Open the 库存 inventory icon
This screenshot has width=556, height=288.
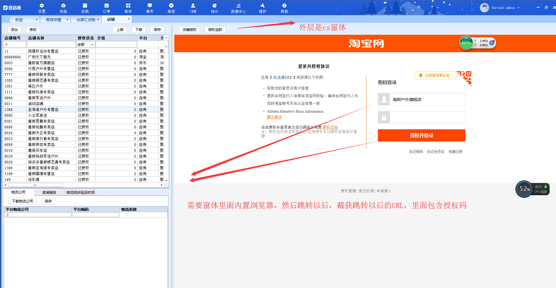[x=128, y=8]
